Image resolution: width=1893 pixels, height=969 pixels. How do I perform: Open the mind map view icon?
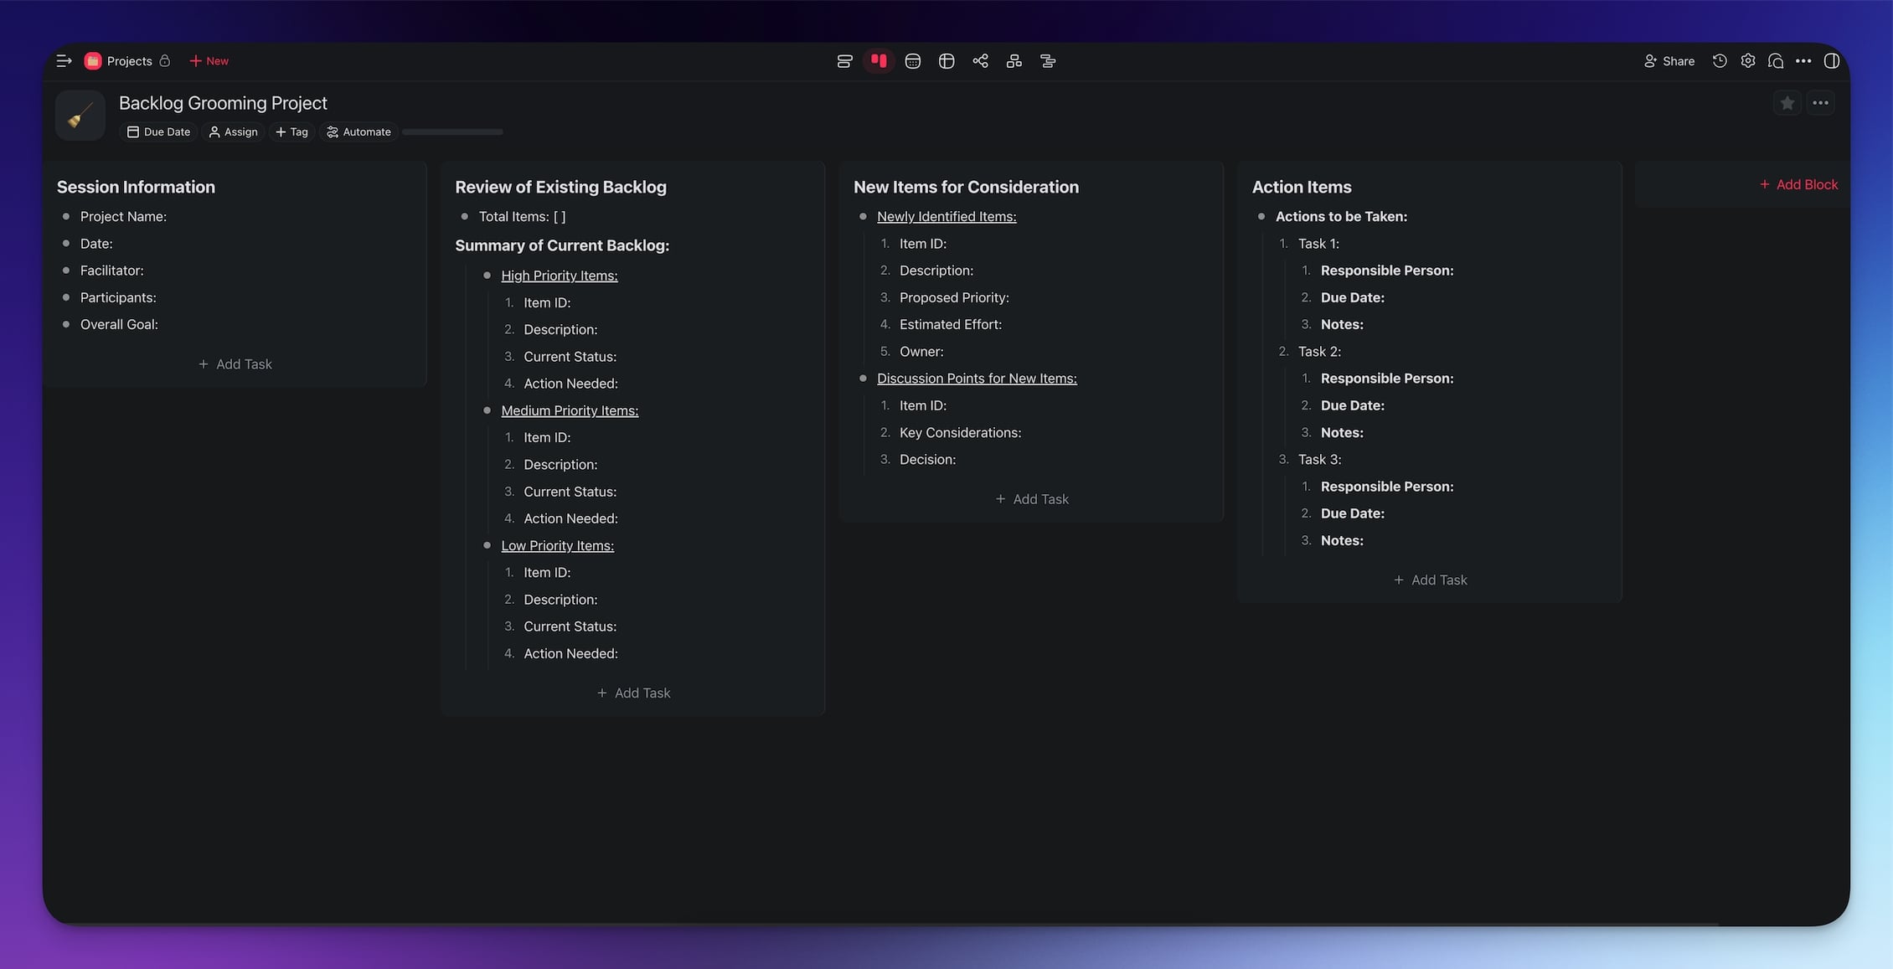click(x=980, y=61)
